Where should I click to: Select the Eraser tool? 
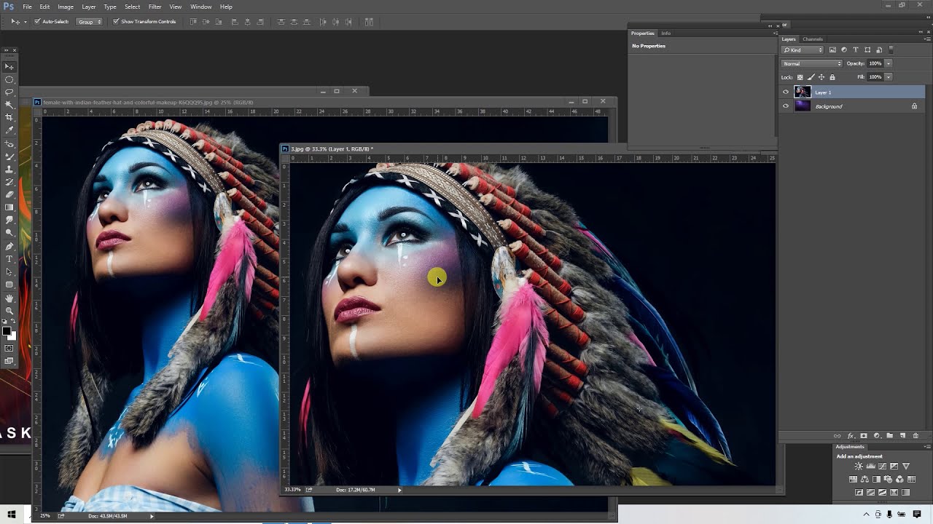(x=9, y=194)
